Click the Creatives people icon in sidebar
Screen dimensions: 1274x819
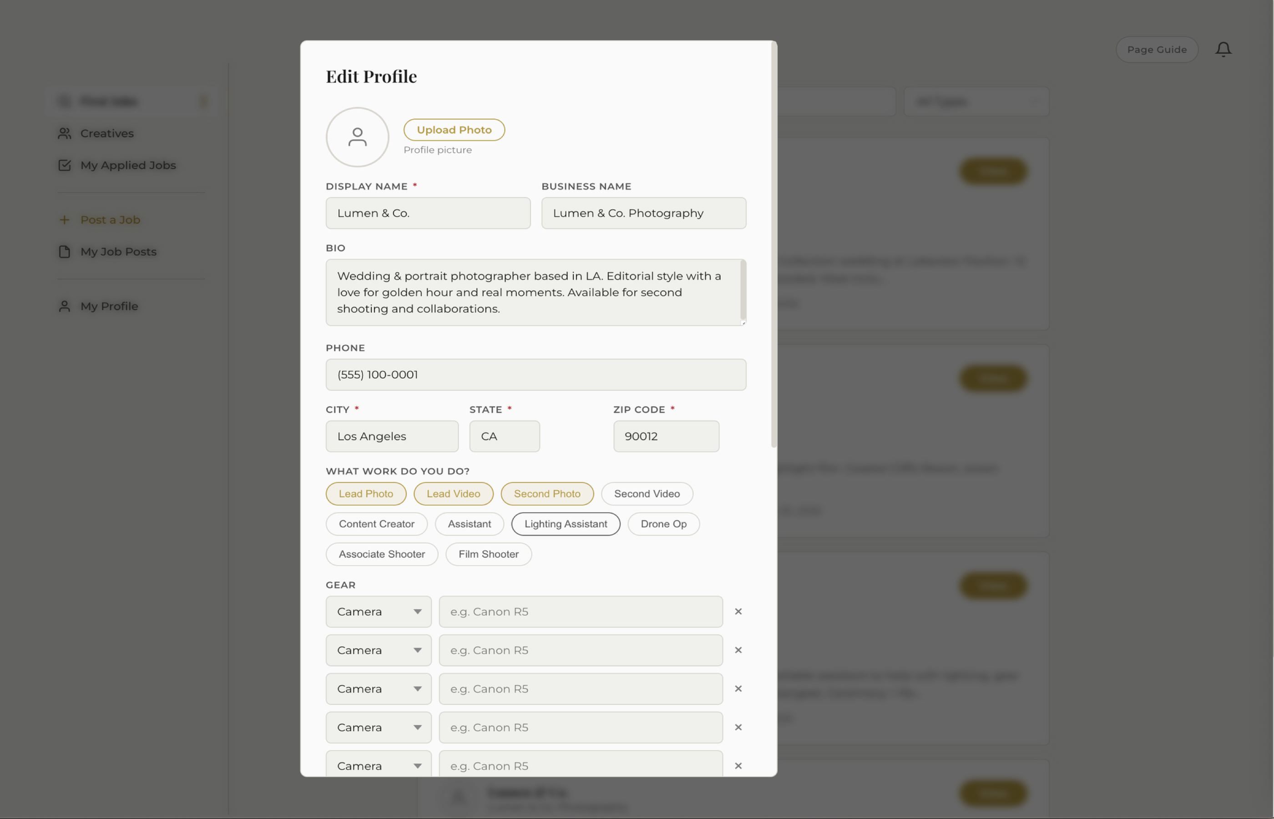click(64, 133)
